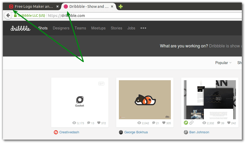
Task: Visit the Jobs page
Action: pyautogui.click(x=131, y=28)
